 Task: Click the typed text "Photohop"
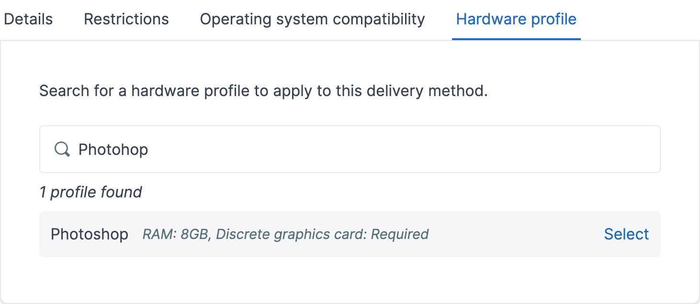point(113,150)
